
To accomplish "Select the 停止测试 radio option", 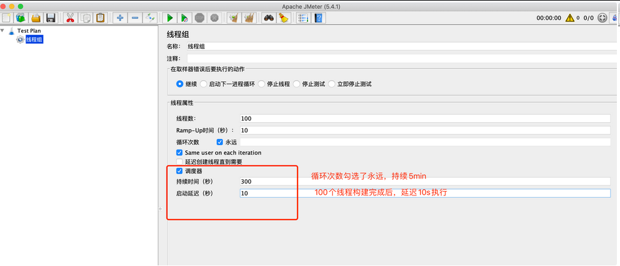I will [296, 84].
